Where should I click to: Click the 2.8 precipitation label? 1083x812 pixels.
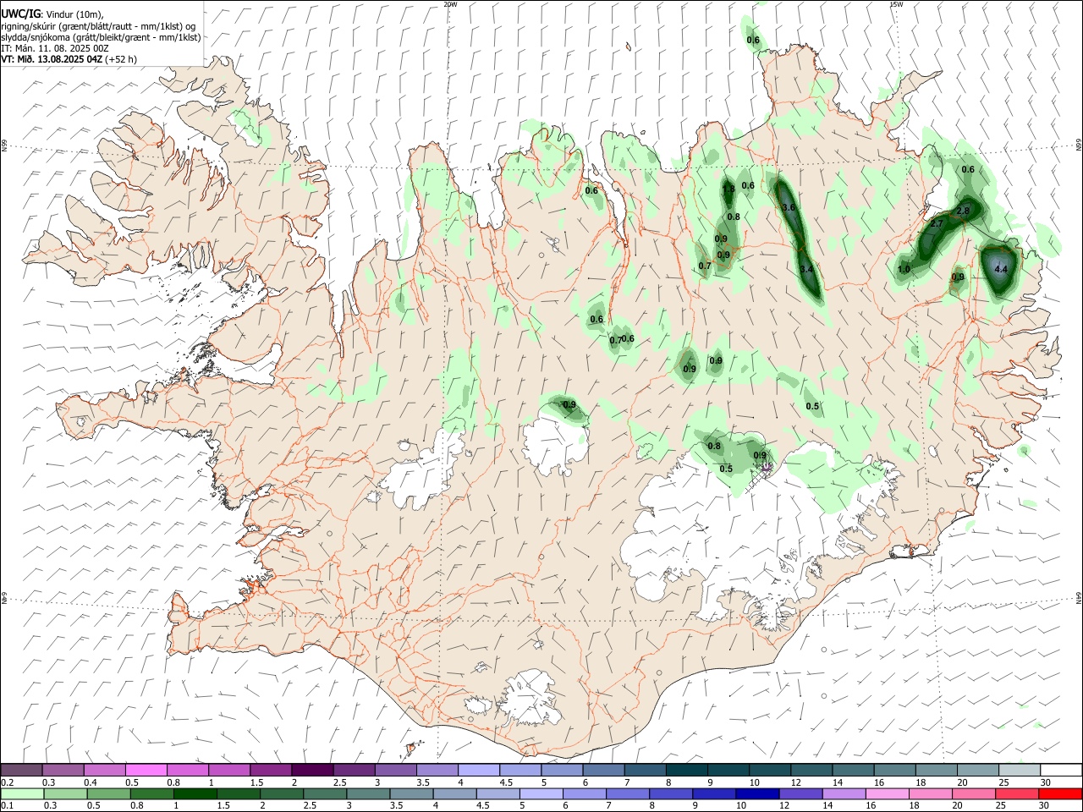(x=963, y=211)
